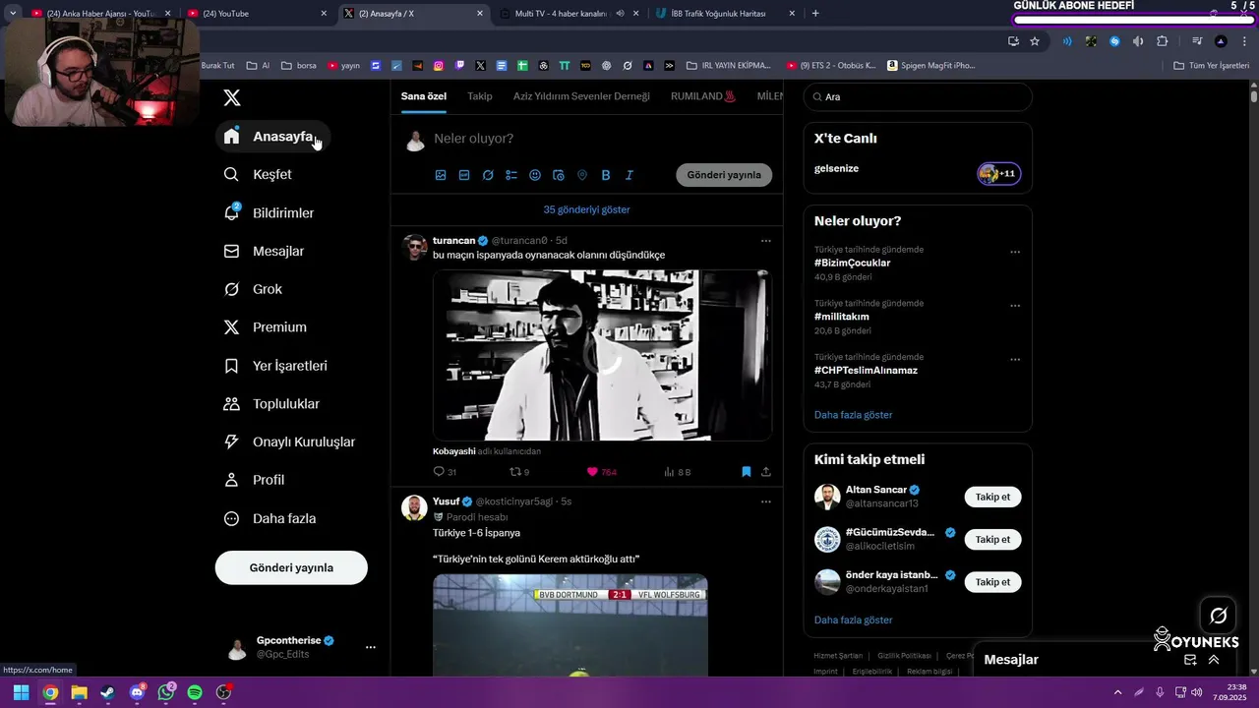Open emoji picker in composer

pos(535,175)
